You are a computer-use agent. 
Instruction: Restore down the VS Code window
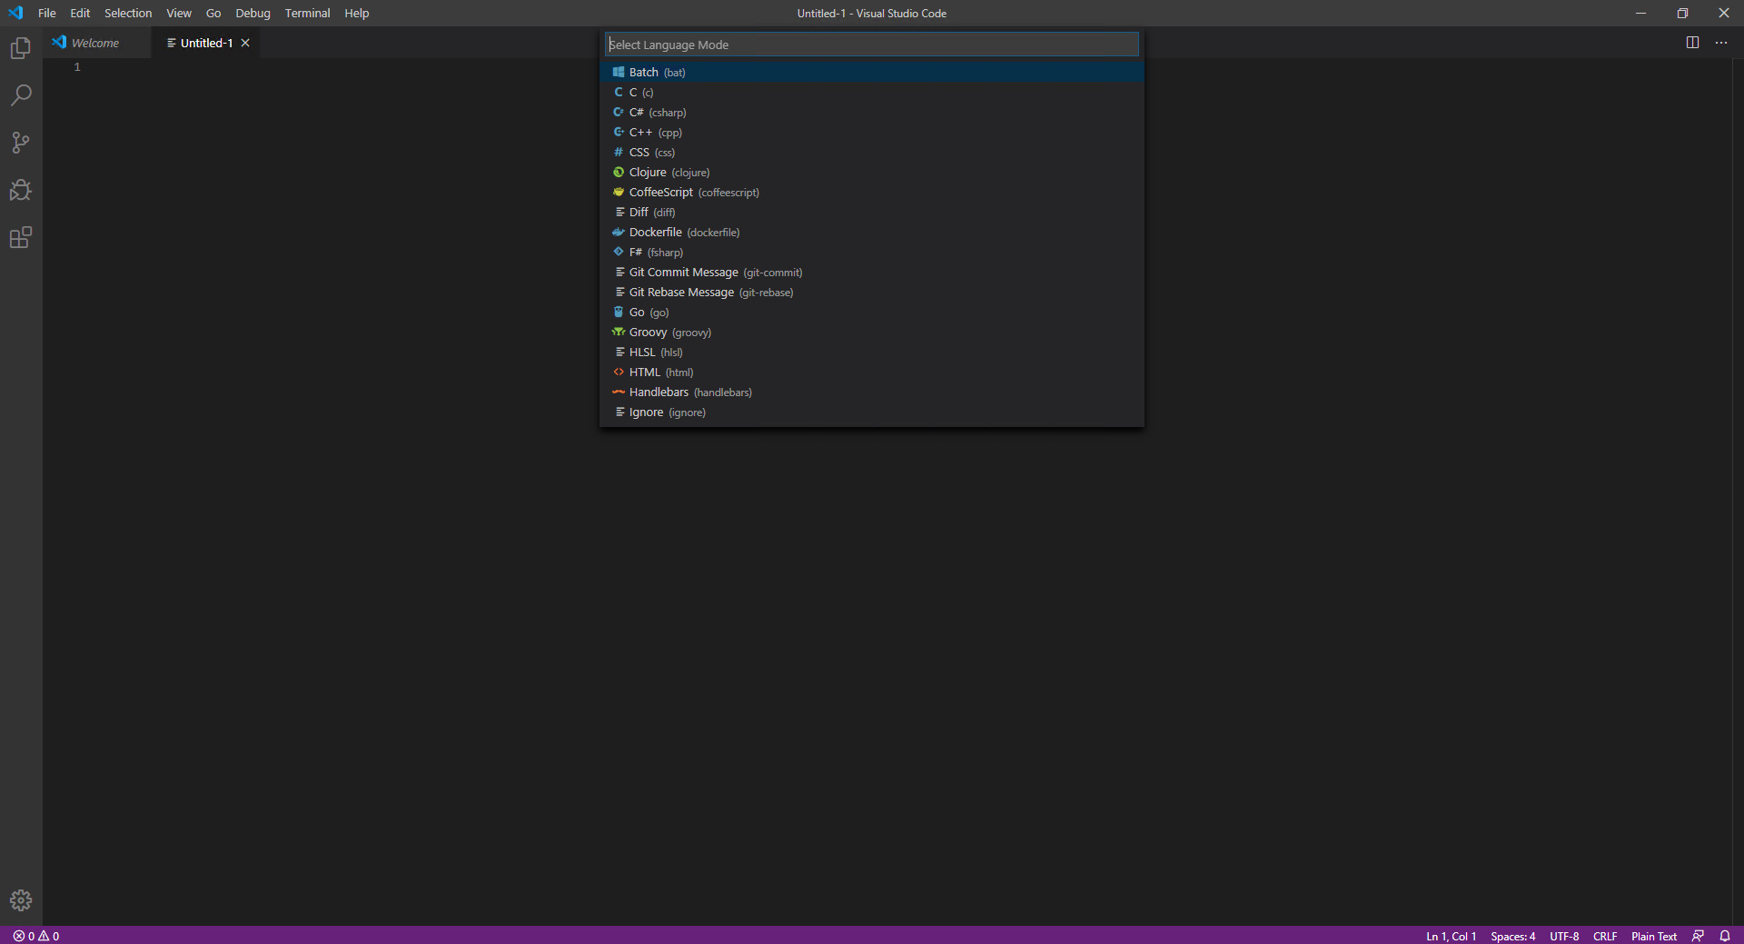(x=1682, y=13)
